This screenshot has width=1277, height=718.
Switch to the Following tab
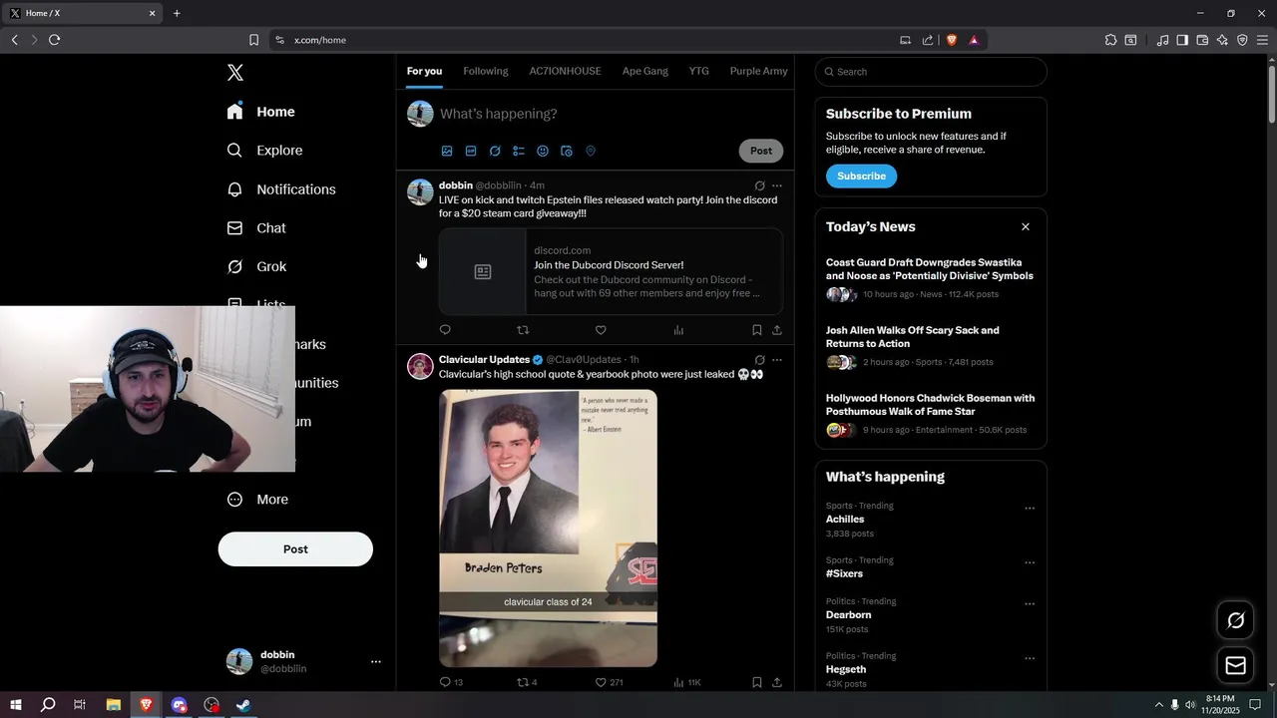486,71
